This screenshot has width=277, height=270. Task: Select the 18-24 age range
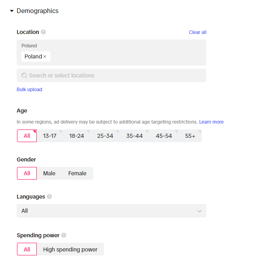(77, 136)
